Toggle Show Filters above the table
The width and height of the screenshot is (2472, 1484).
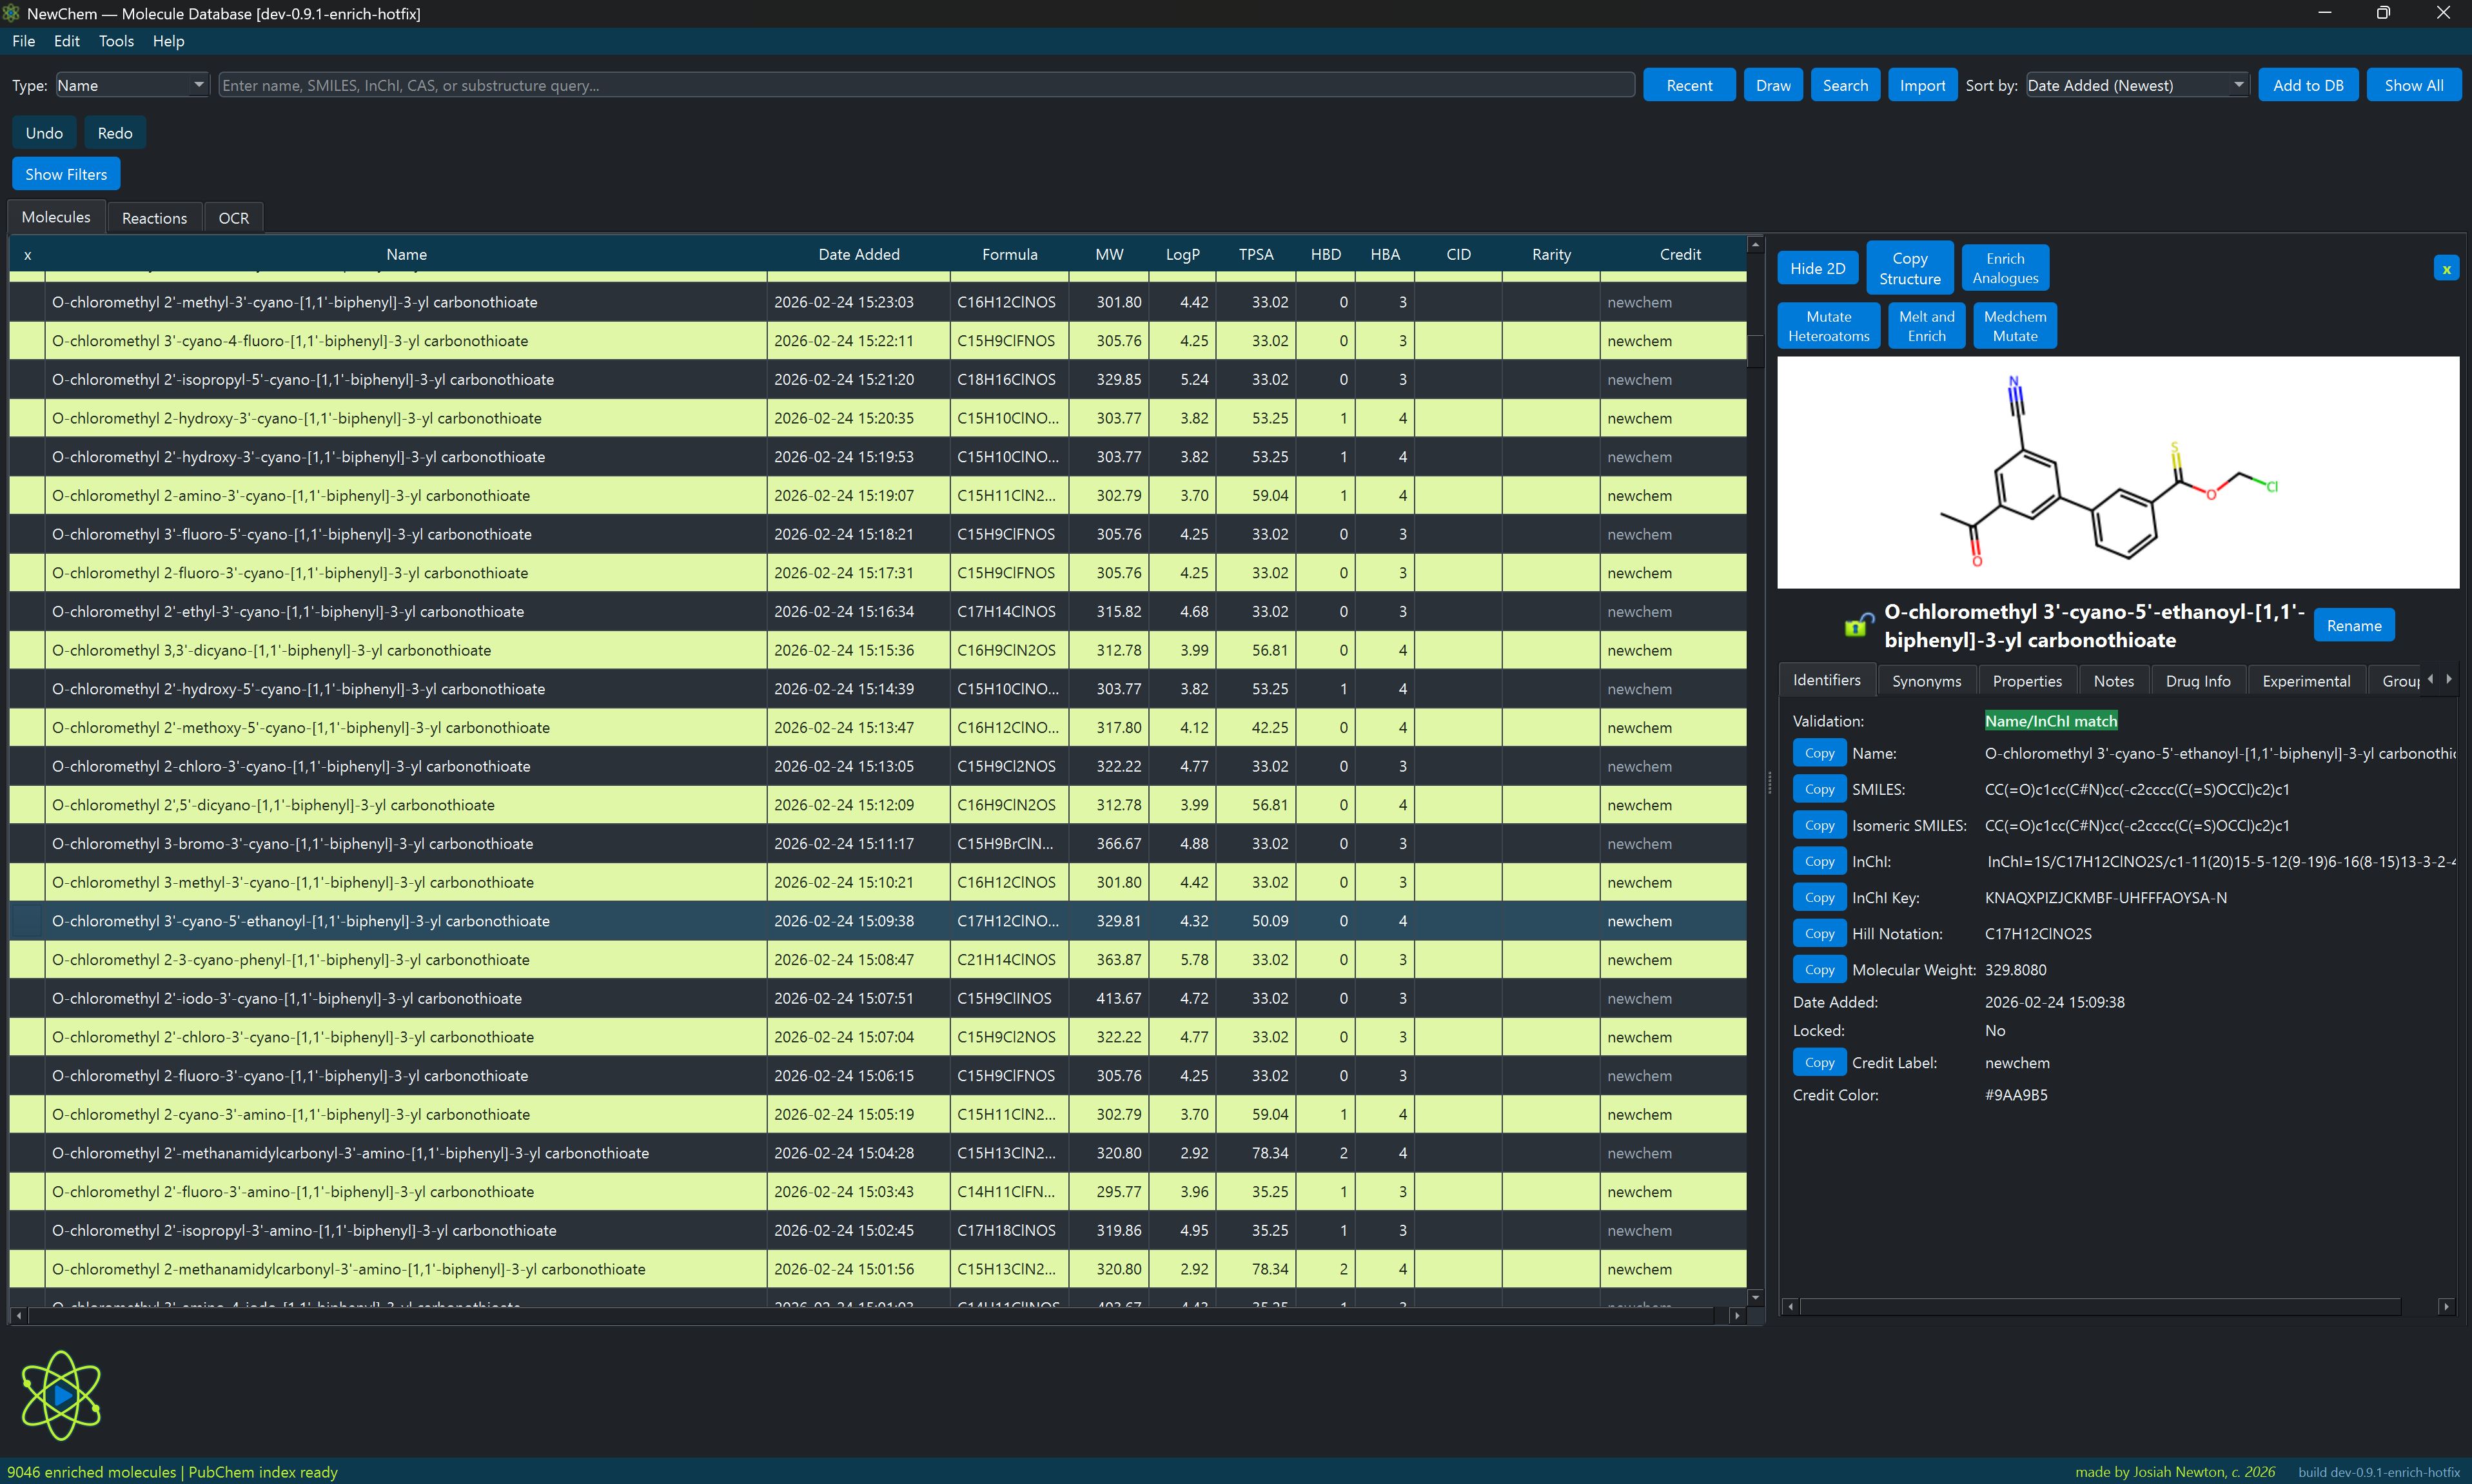65,173
